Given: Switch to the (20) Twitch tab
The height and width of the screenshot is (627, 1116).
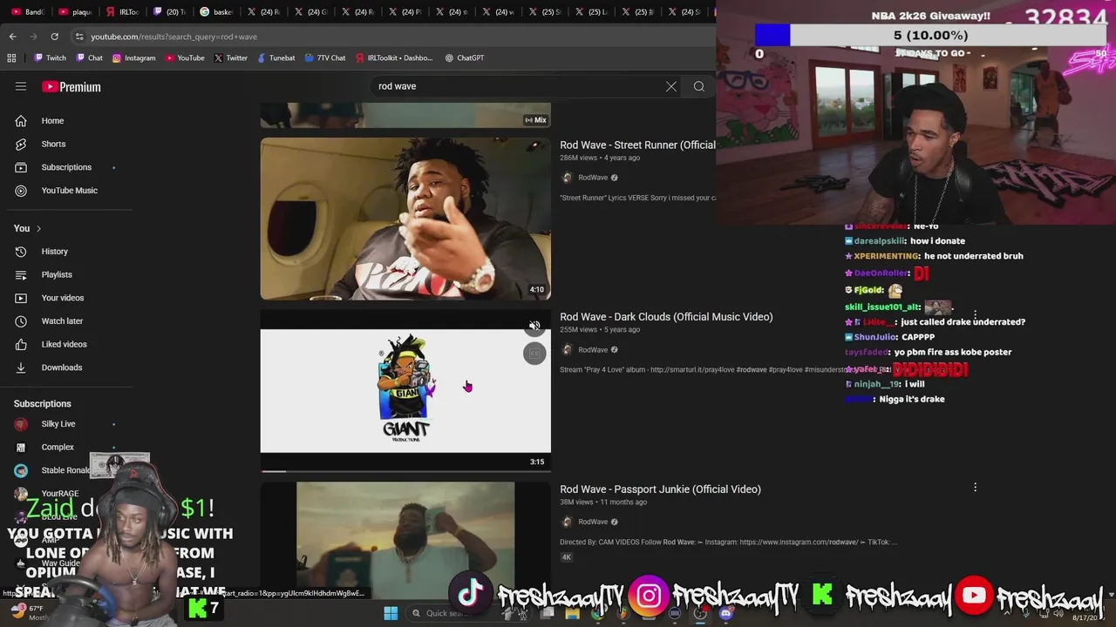Looking at the screenshot, I should [x=169, y=12].
